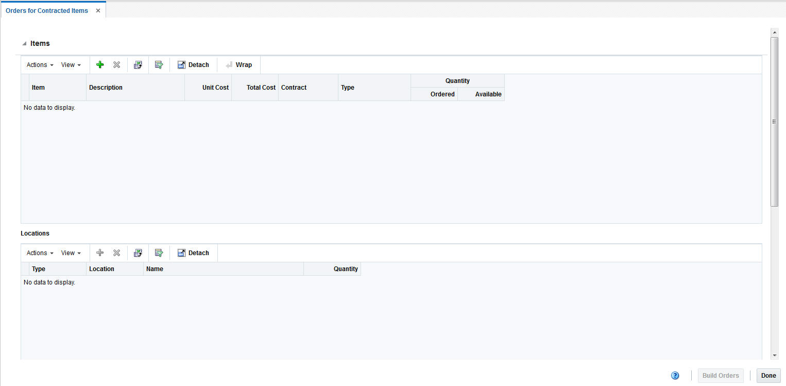The image size is (786, 386).
Task: Click the green Add icon in Items toolbar
Action: 100,64
